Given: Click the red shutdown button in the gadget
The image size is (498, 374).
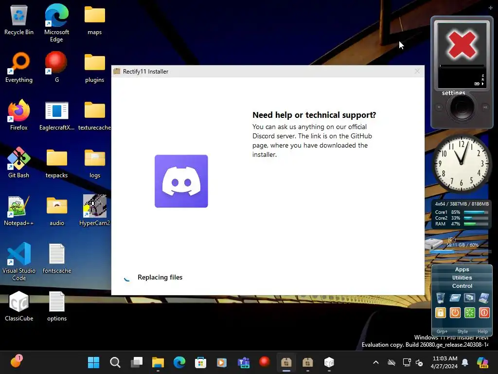Looking at the screenshot, I should [484, 313].
